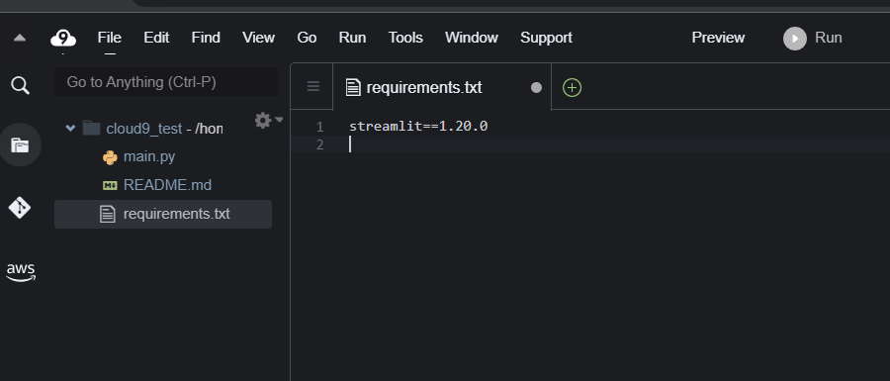Open the Go menu
Screen dimensions: 890x381
pyautogui.click(x=307, y=38)
